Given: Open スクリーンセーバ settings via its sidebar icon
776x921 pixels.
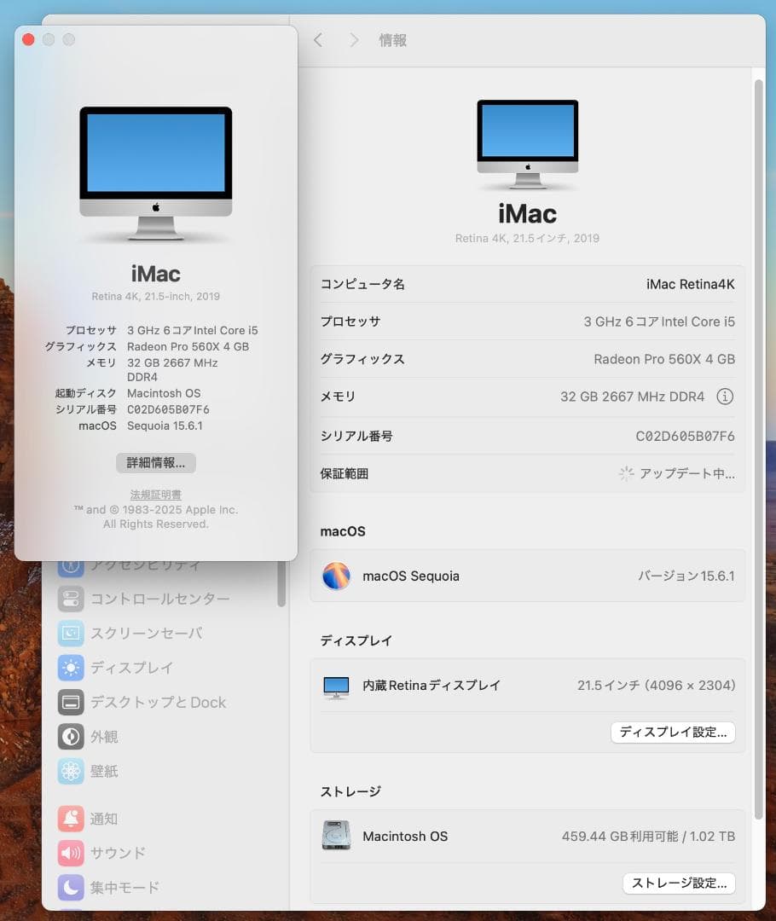Looking at the screenshot, I should tap(71, 633).
